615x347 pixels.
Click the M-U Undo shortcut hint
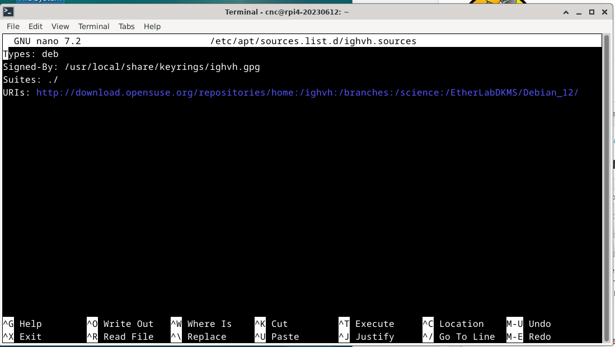click(529, 324)
